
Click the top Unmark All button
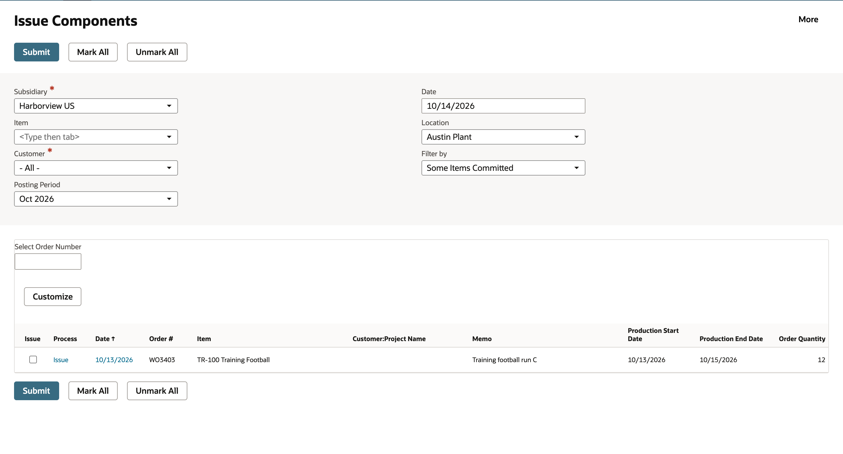point(157,52)
